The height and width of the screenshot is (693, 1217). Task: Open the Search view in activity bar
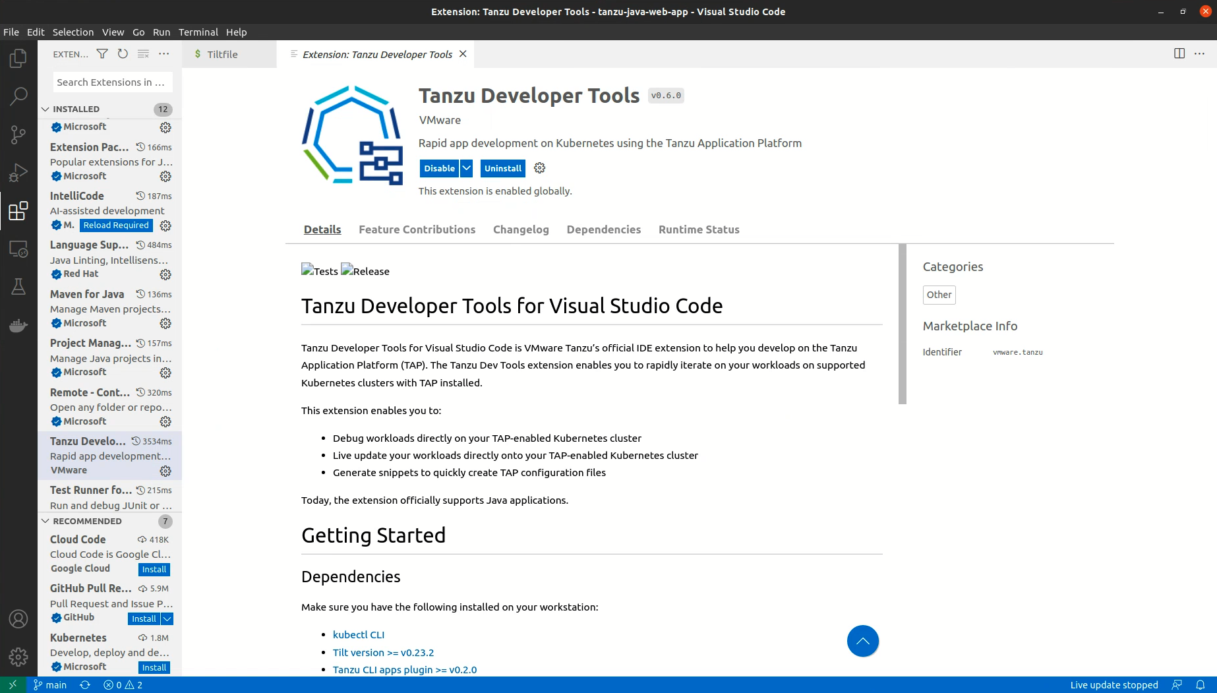(18, 96)
